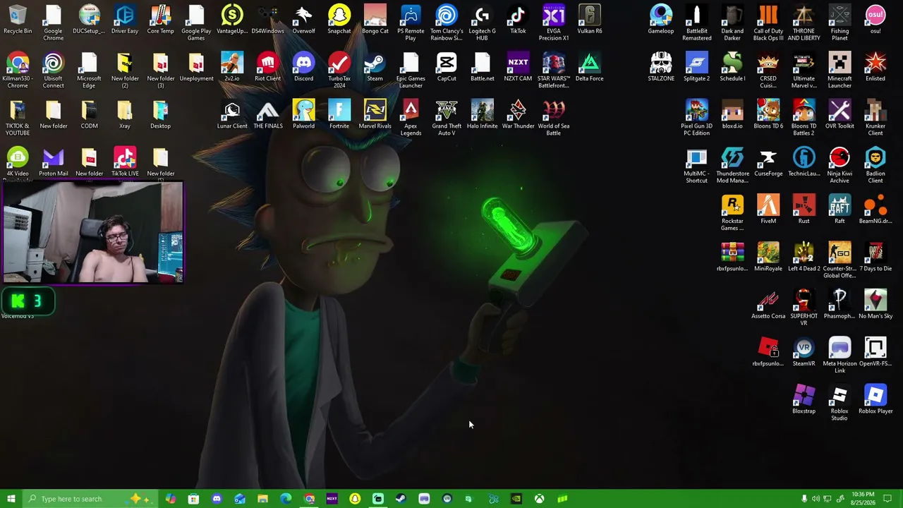The image size is (903, 508).
Task: Click the Bloons TD 6 icon
Action: click(x=768, y=115)
